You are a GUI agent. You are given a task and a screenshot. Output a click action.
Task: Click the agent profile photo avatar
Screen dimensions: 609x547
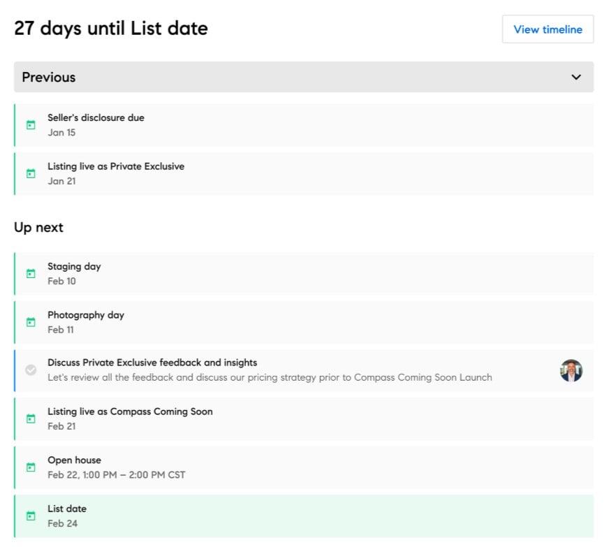point(571,370)
